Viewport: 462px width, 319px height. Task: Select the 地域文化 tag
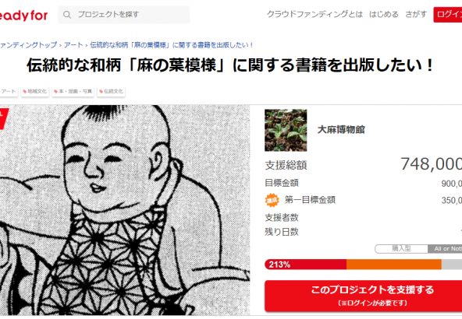35,91
